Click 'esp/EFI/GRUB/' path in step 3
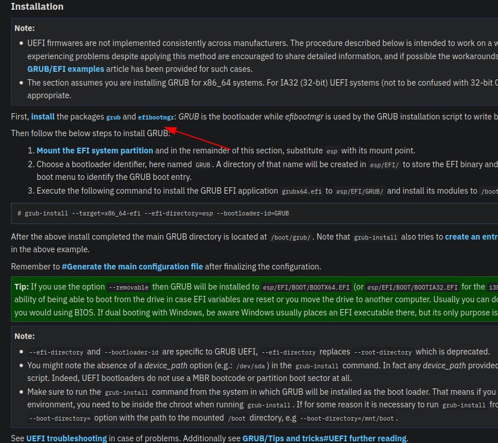Screen dimensions: 498x443 pyautogui.click(x=360, y=191)
